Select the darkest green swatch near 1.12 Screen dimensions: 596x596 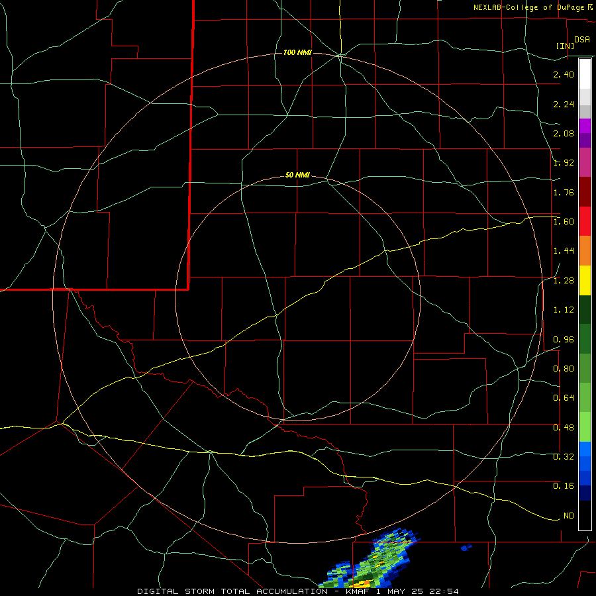tap(585, 310)
